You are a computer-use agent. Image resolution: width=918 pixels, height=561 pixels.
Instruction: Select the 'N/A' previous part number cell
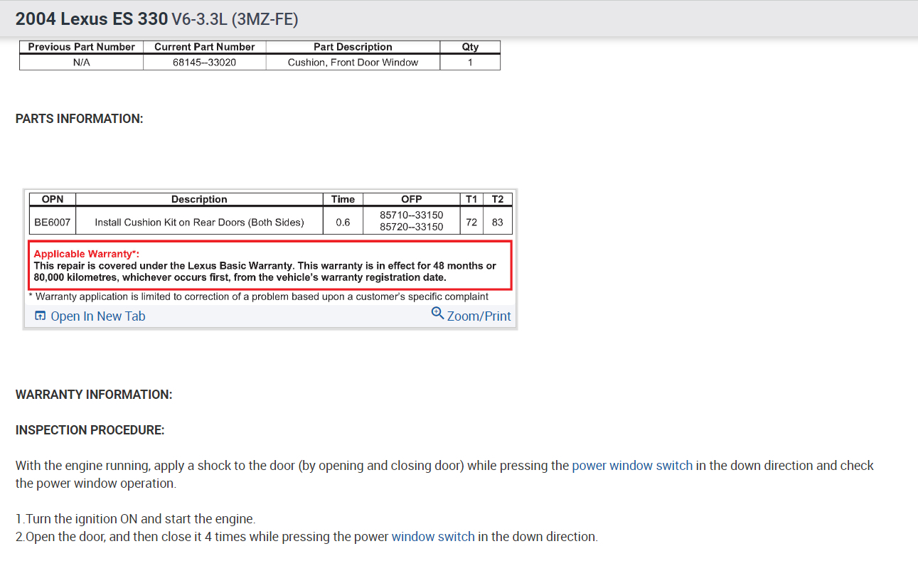[x=81, y=63]
